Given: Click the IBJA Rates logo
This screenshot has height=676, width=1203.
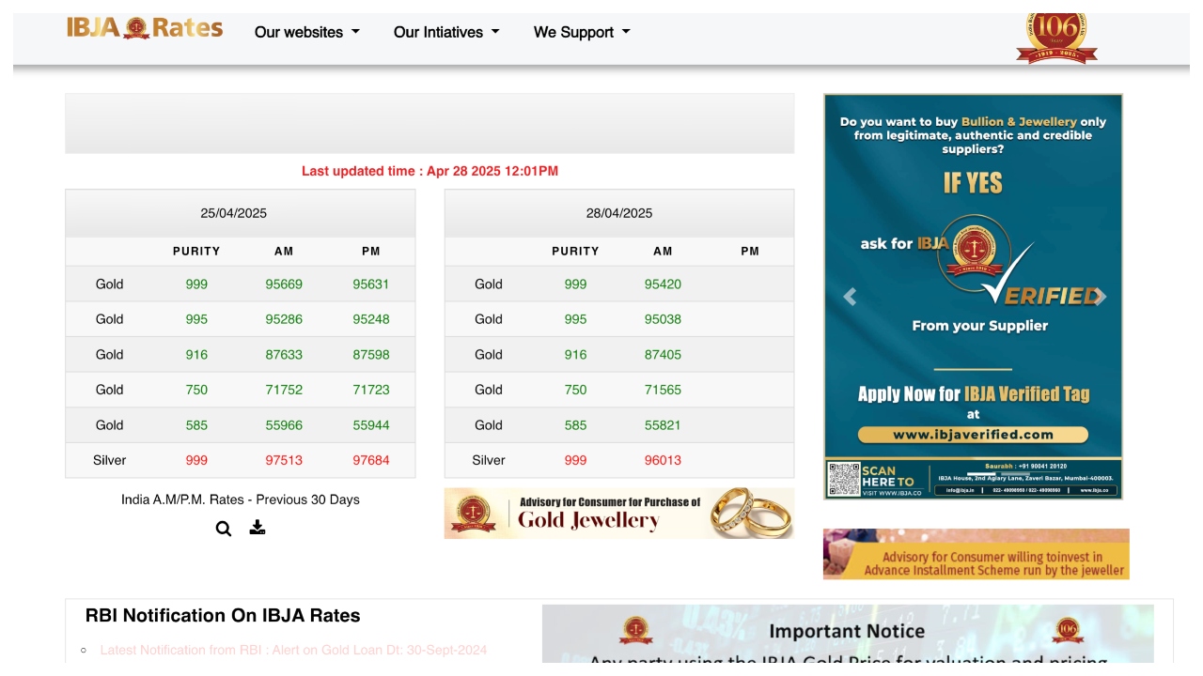Looking at the screenshot, I should 145,29.
